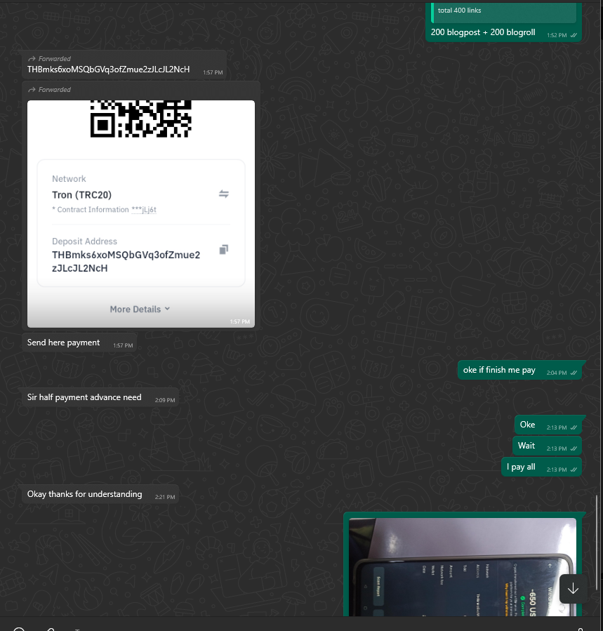The height and width of the screenshot is (631, 603).
Task: Click the scroll-to-bottom arrow button
Action: tap(573, 588)
